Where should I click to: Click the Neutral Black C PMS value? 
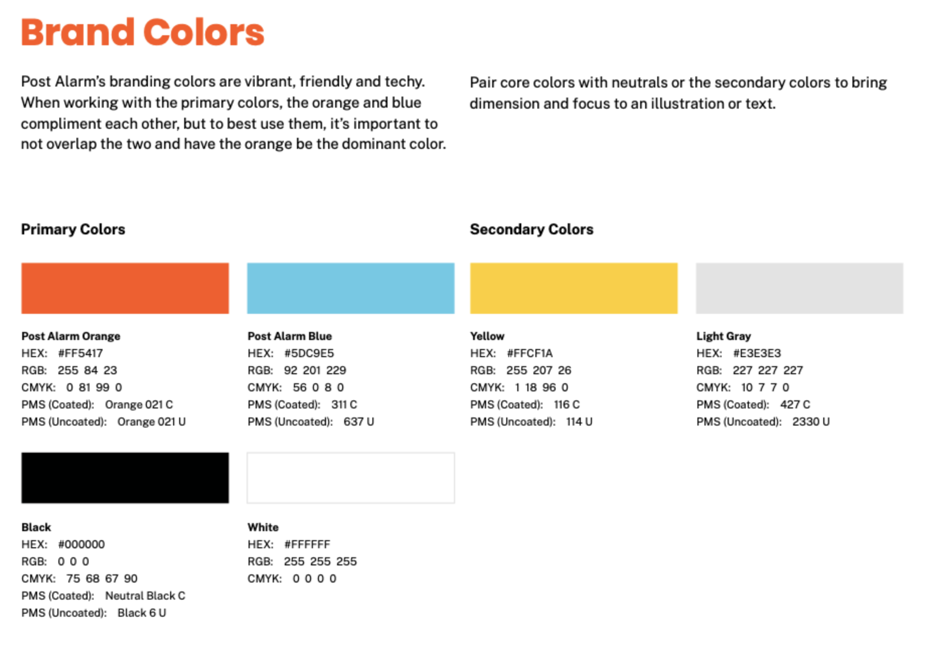(x=145, y=596)
